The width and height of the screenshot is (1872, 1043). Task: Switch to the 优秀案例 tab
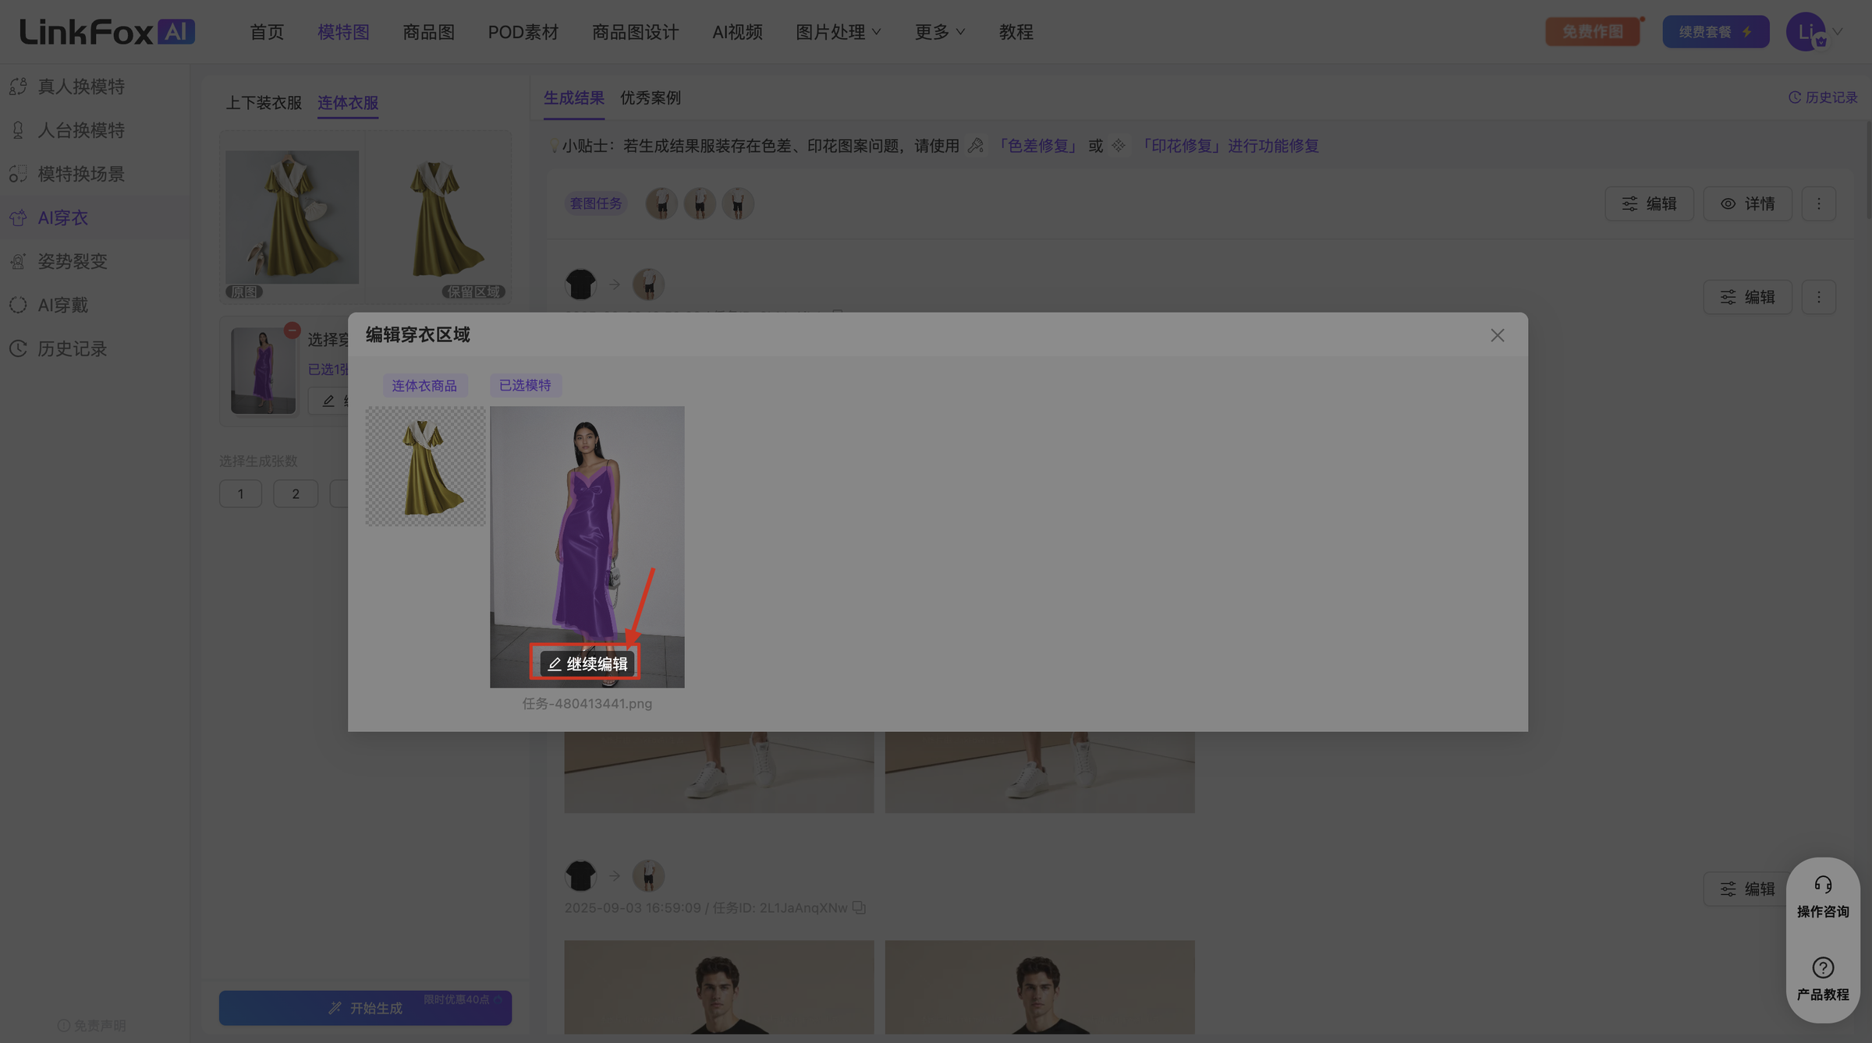[651, 98]
